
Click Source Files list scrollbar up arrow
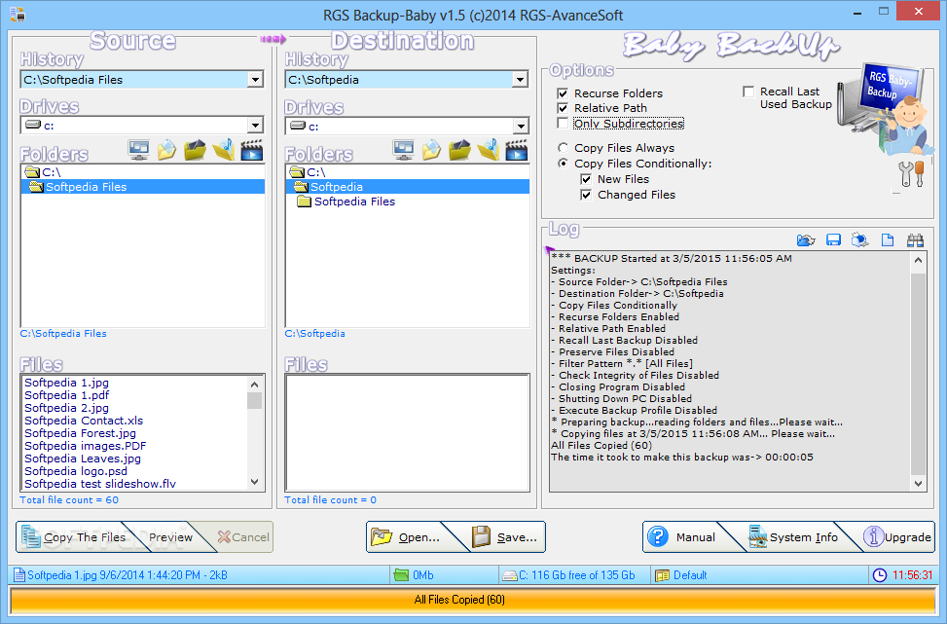[x=254, y=385]
